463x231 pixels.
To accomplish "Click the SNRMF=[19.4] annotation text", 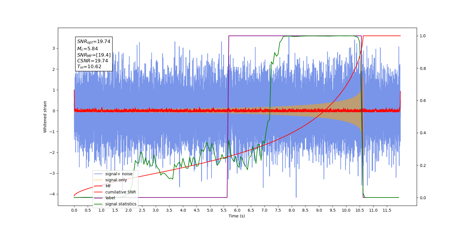I will [x=94, y=55].
